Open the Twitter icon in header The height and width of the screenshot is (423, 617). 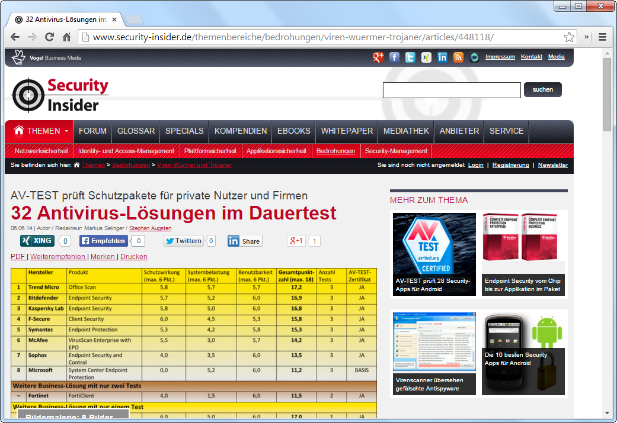pos(410,57)
